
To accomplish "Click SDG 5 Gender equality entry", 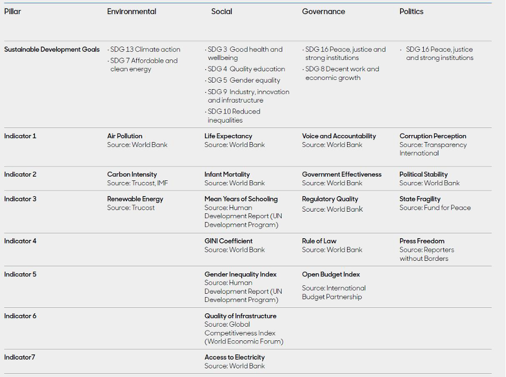I will (244, 80).
